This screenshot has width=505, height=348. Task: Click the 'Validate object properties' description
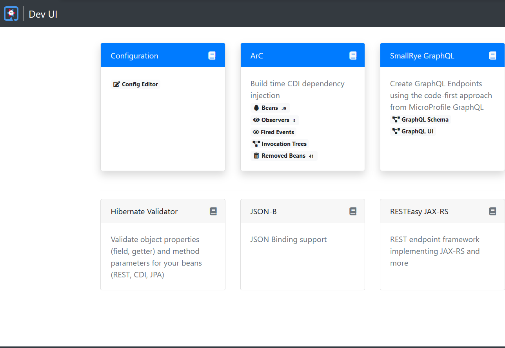point(156,257)
